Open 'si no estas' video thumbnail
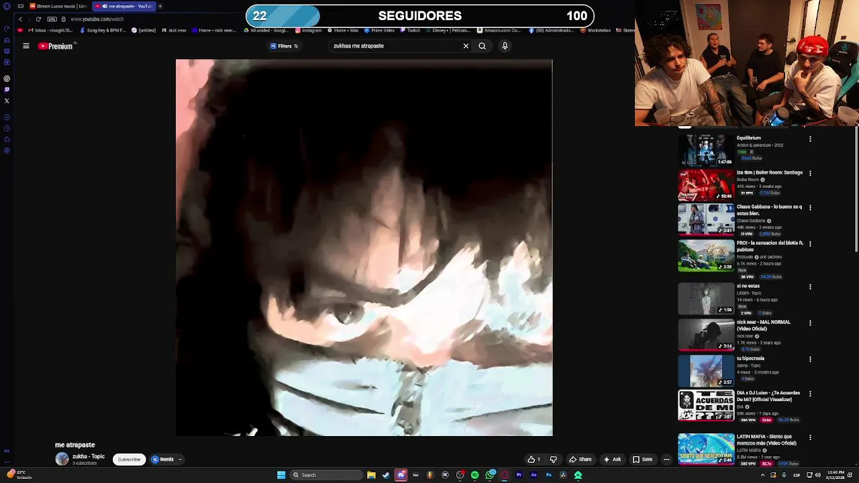 point(706,299)
